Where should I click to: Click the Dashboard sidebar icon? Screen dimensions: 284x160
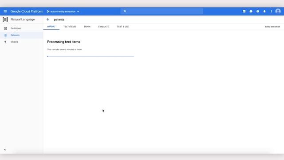click(5, 28)
